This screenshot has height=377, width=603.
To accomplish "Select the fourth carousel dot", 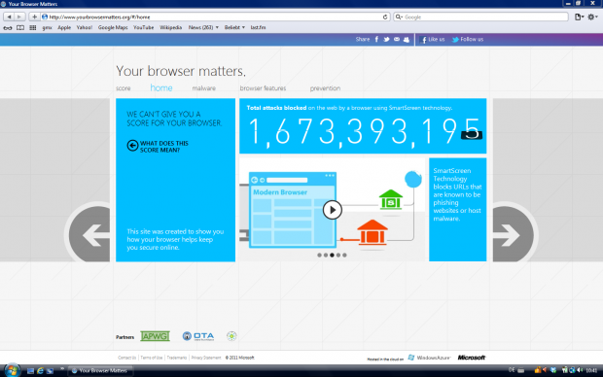I will (x=338, y=256).
